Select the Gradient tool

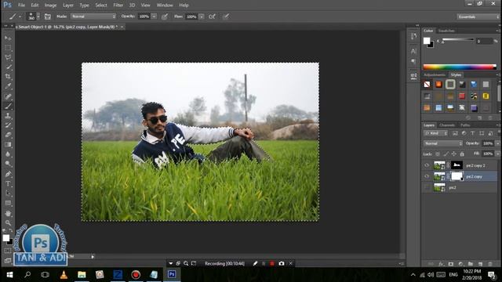[x=8, y=144]
